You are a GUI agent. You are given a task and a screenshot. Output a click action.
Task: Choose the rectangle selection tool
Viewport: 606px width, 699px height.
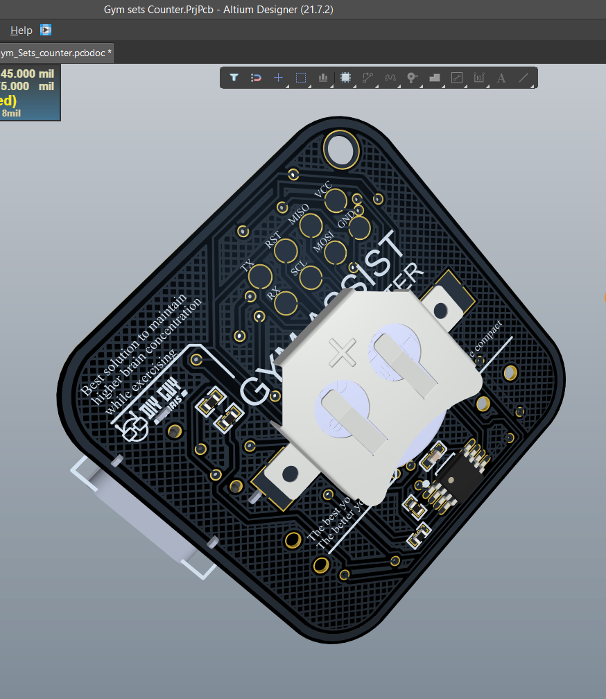click(301, 78)
